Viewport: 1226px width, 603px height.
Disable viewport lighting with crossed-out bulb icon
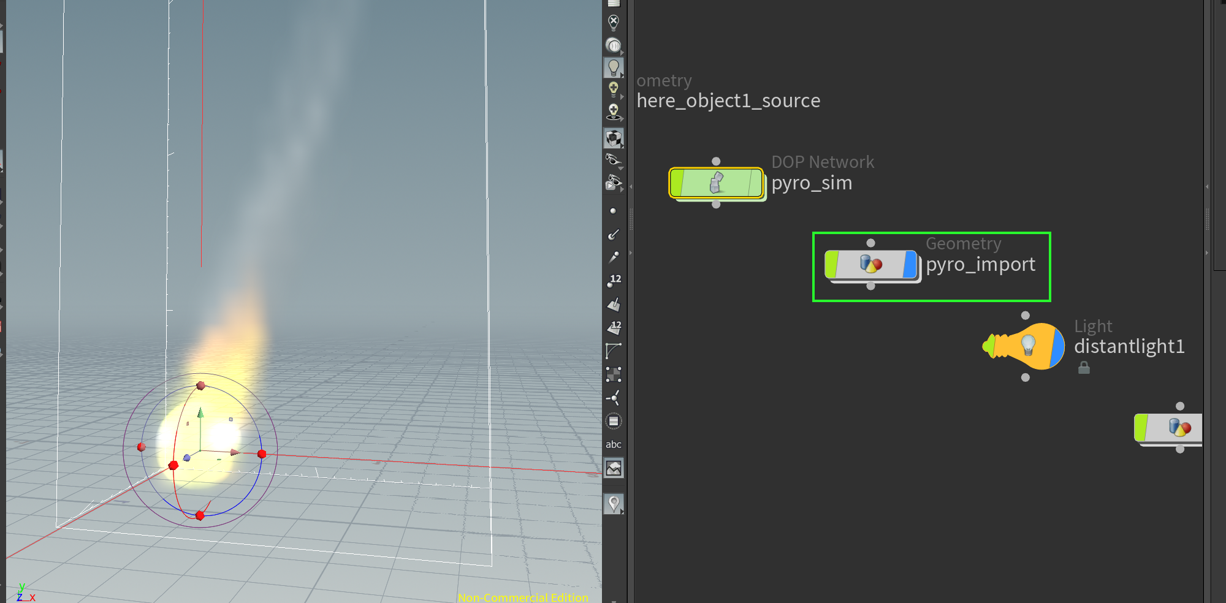point(613,21)
